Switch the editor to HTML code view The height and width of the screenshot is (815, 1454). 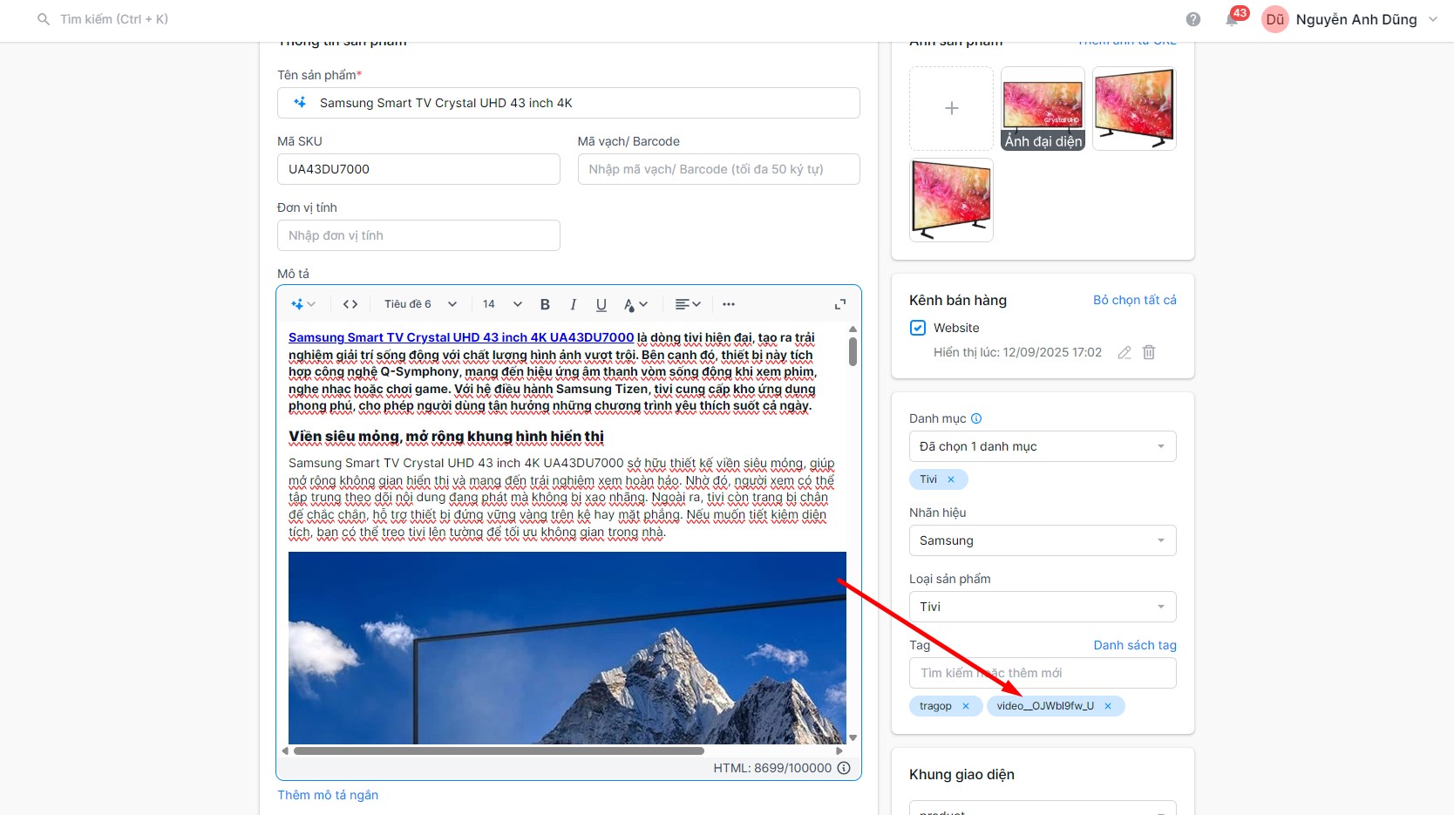[350, 304]
